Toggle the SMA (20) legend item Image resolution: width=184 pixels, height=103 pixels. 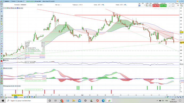14,8
